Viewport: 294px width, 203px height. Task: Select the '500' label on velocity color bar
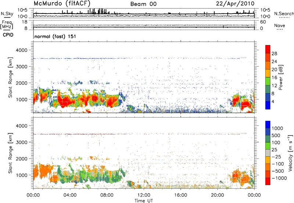pos(276,135)
